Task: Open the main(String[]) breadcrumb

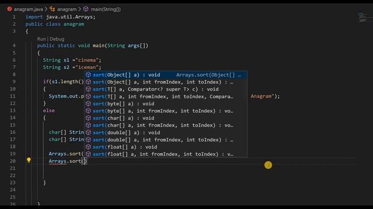Action: pos(106,9)
